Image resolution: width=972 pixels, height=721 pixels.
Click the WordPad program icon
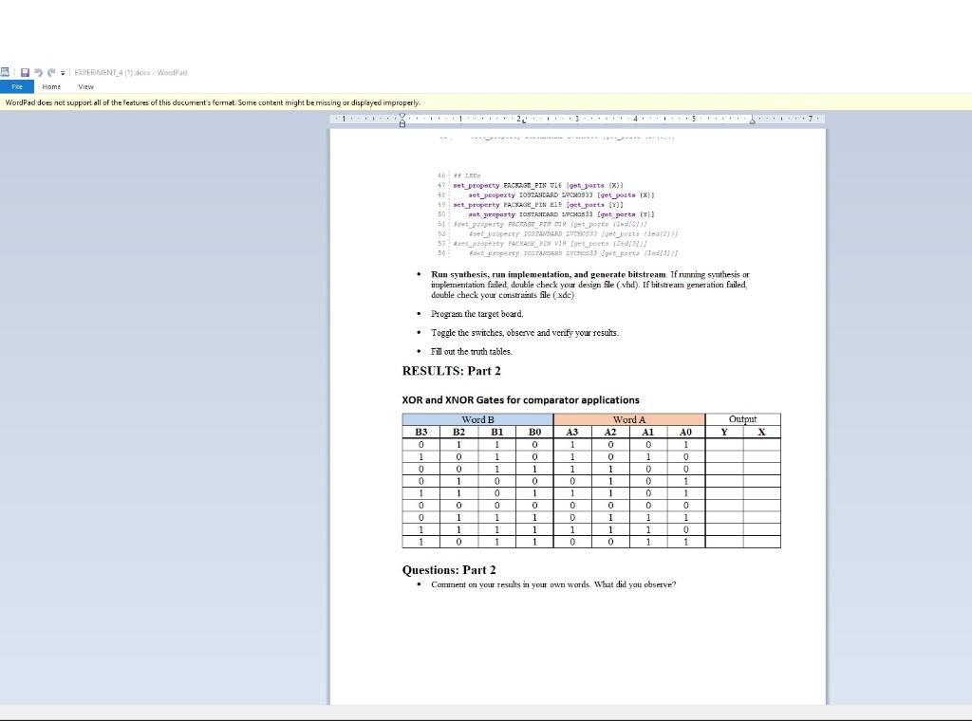point(8,71)
